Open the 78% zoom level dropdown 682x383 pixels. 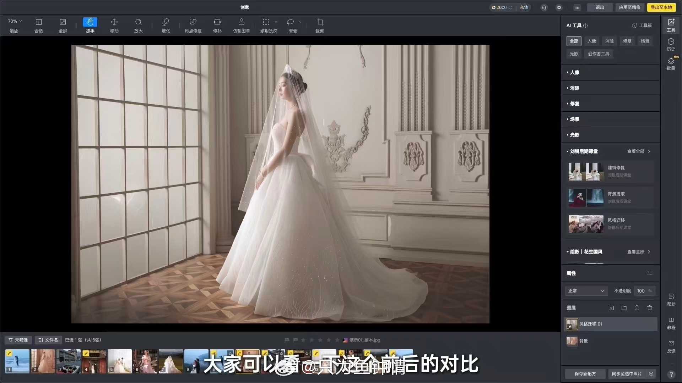(15, 21)
